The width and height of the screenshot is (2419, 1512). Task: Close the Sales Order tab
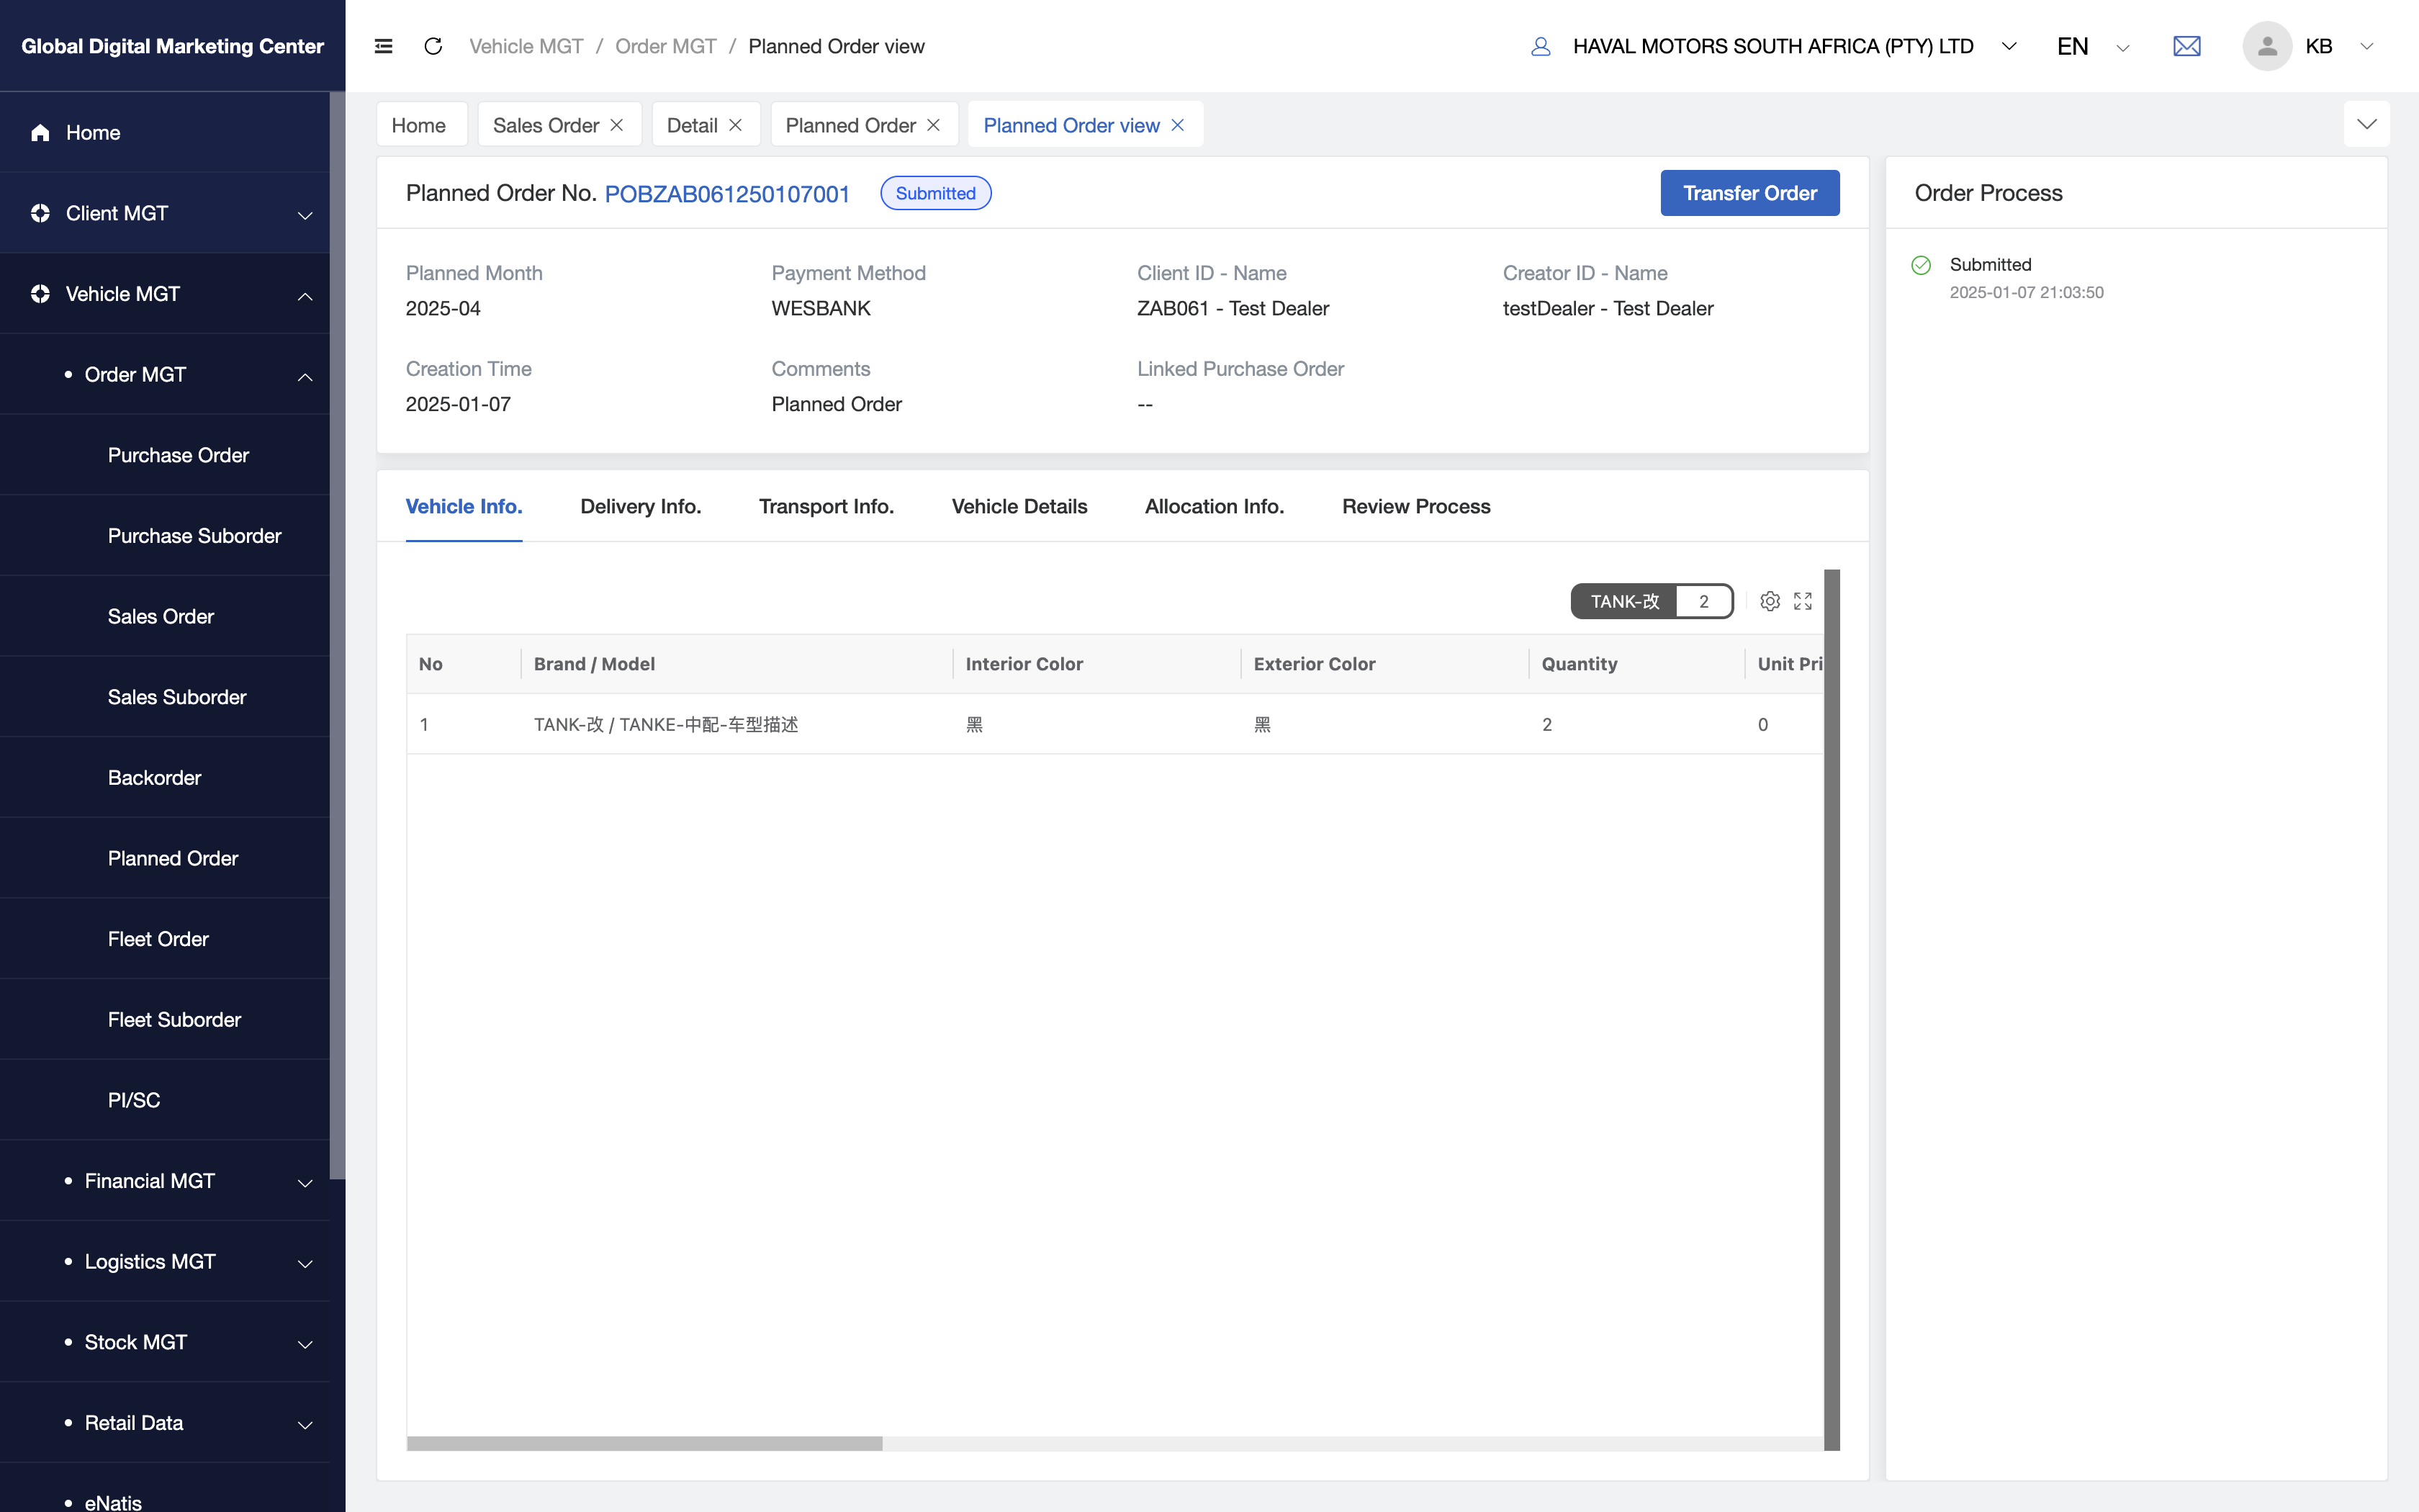click(617, 125)
